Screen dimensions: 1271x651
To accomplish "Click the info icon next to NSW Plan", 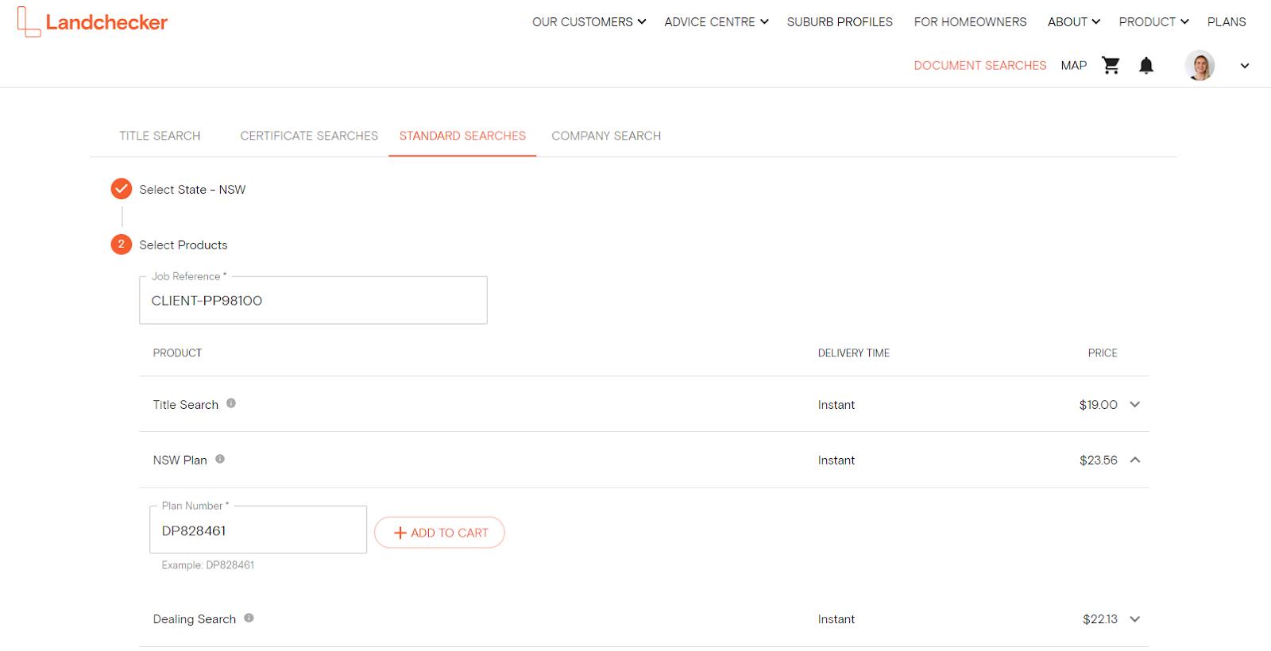I will coord(220,459).
